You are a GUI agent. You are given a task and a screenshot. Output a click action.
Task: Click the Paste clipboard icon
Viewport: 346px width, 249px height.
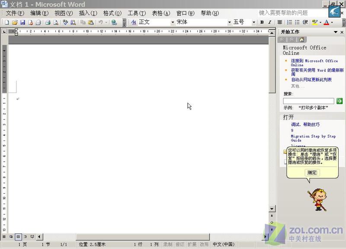(91, 22)
